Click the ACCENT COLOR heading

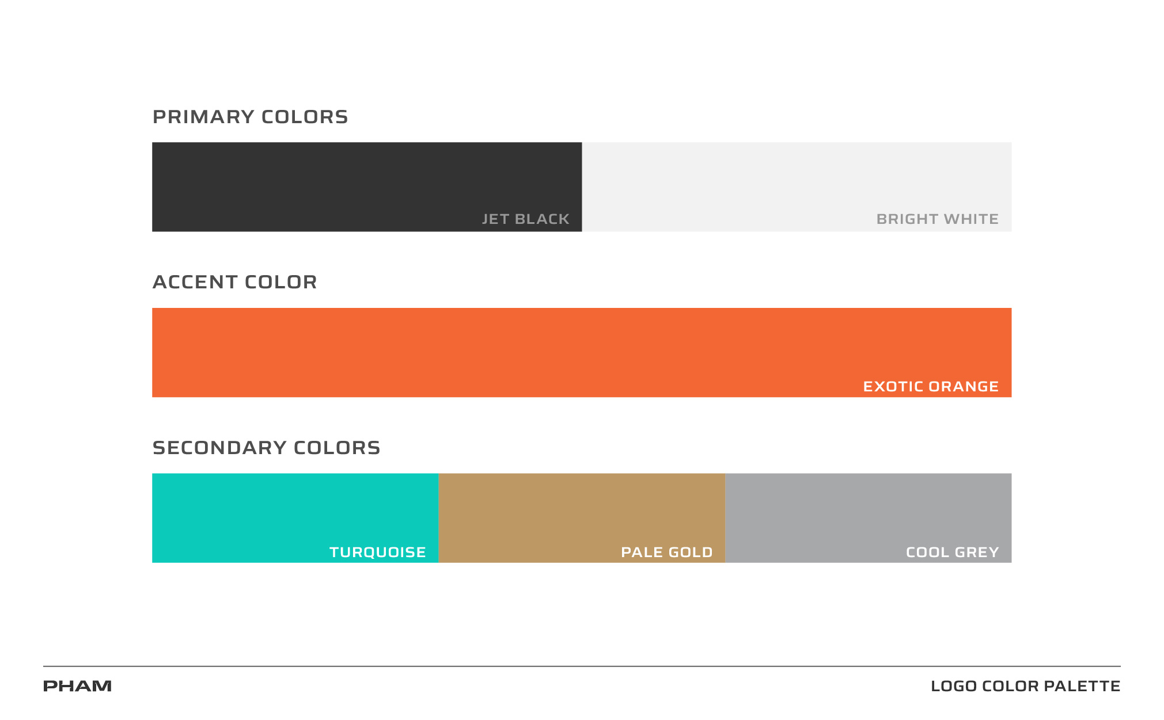pyautogui.click(x=234, y=282)
